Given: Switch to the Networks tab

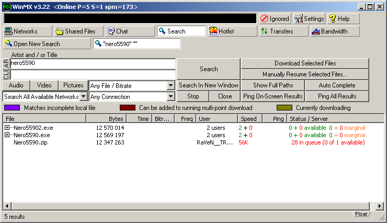Looking at the screenshot, I should tap(28, 31).
